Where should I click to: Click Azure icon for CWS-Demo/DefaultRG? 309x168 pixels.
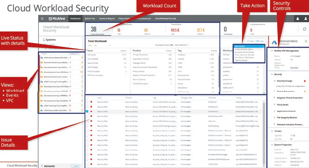tap(41, 57)
